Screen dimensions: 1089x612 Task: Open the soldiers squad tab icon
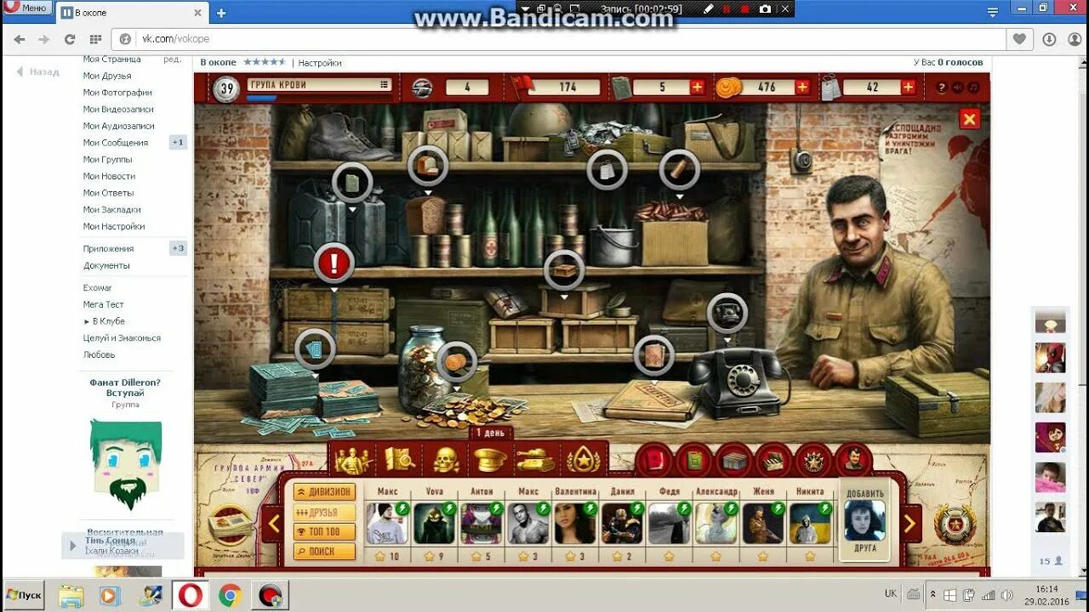click(x=351, y=460)
